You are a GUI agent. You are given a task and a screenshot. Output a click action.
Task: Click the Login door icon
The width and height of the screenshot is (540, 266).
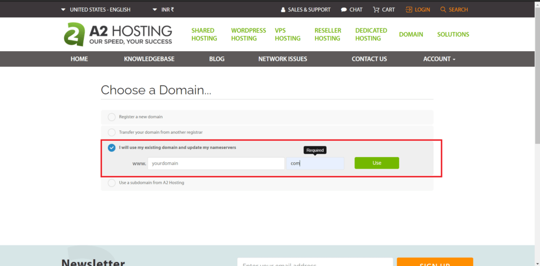tap(409, 9)
